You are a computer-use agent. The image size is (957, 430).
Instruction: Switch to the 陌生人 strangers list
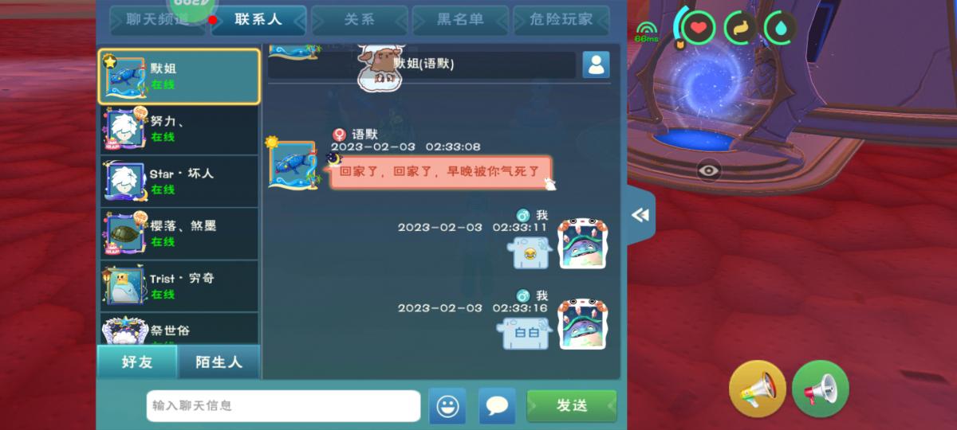(219, 362)
